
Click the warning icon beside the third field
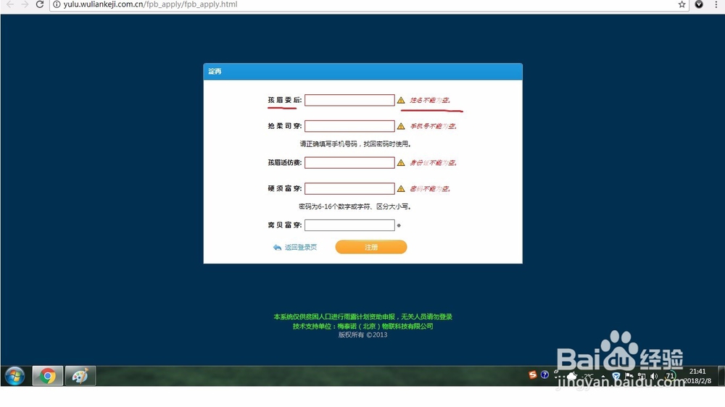click(401, 163)
